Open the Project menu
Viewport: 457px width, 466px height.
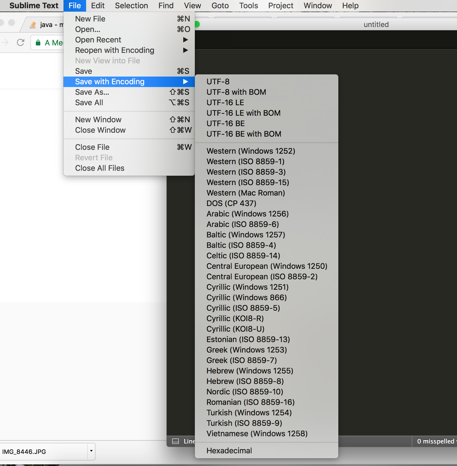click(x=281, y=6)
